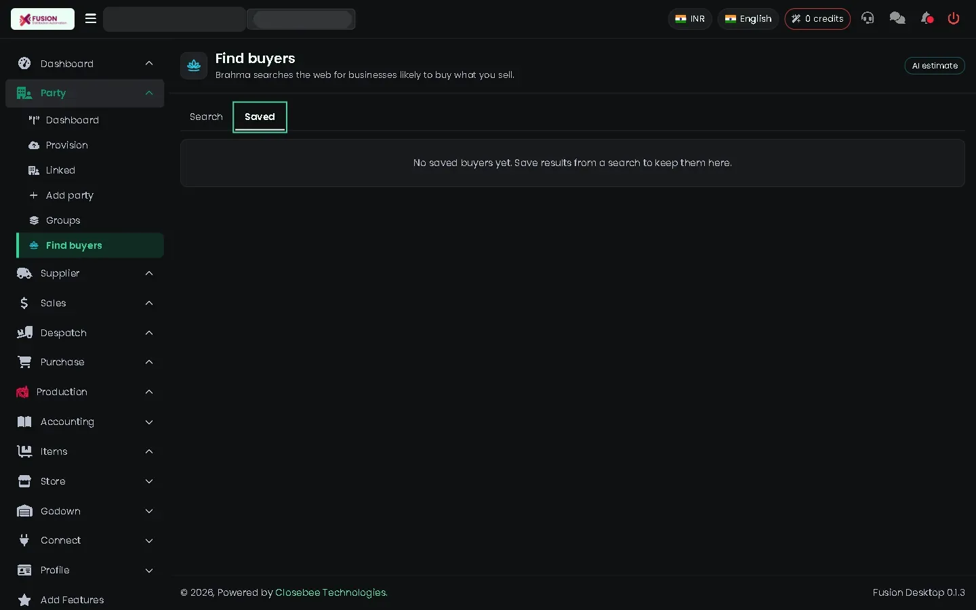Open Add Features star item
This screenshot has height=610, width=976.
pyautogui.click(x=85, y=600)
